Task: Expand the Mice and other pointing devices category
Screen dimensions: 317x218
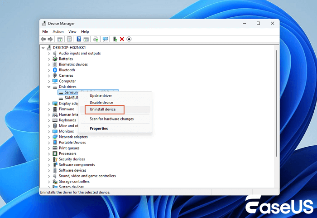Action: click(49, 126)
